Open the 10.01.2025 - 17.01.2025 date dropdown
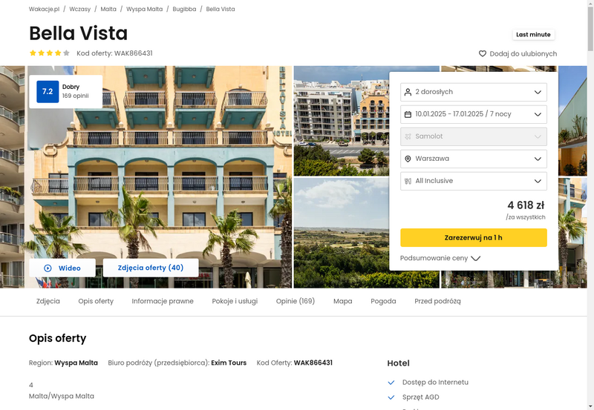This screenshot has height=410, width=594. click(474, 114)
